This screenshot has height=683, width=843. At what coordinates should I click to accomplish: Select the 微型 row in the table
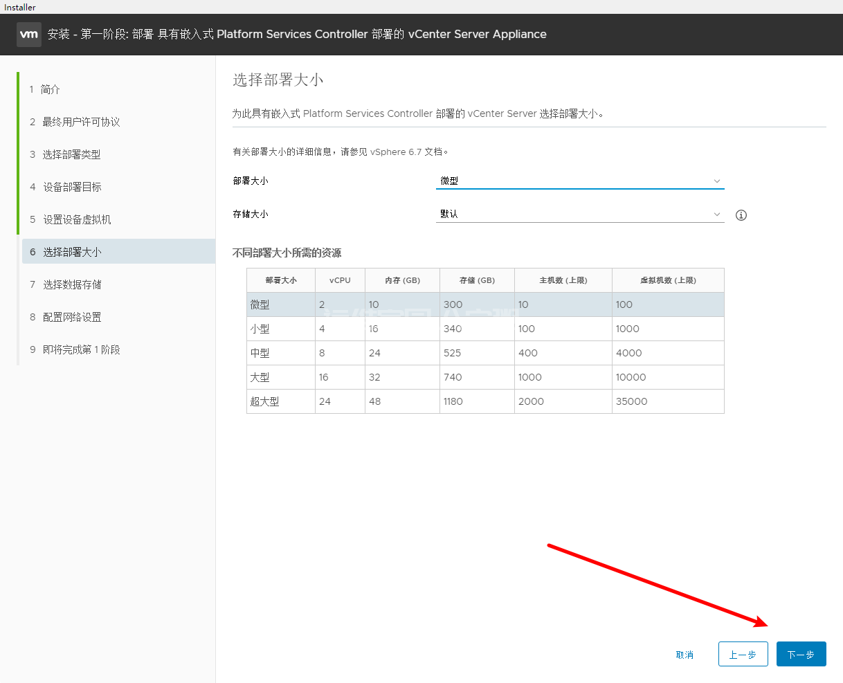[x=484, y=304]
